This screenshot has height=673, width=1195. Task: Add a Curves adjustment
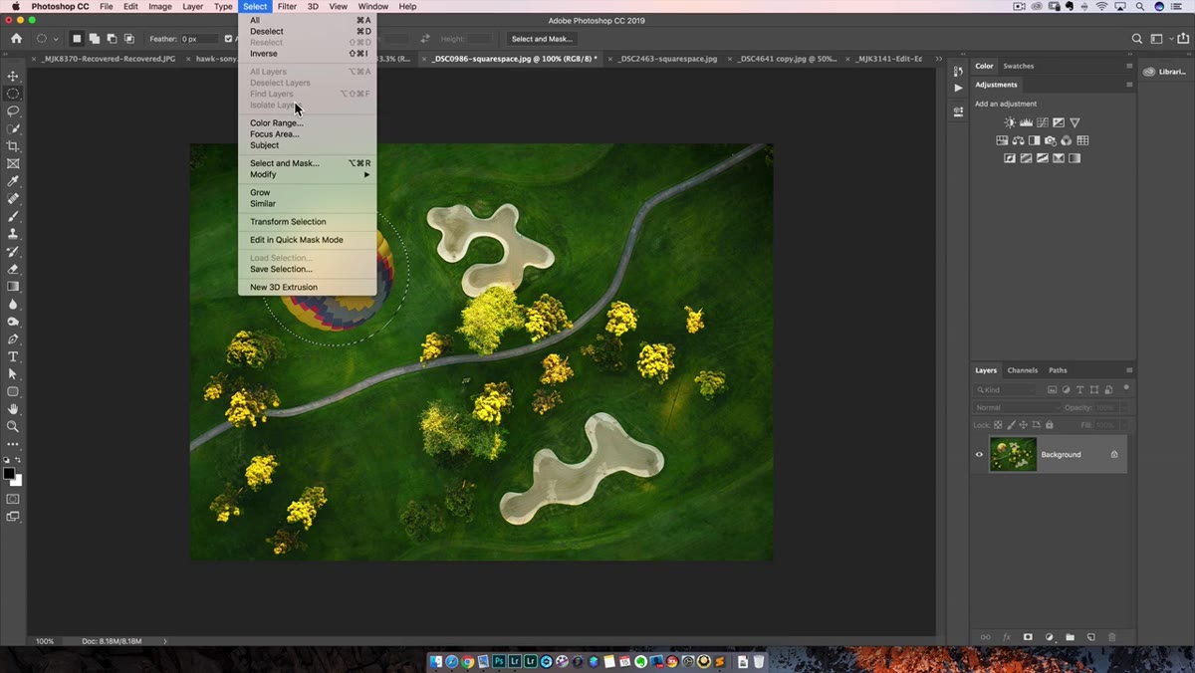pyautogui.click(x=1043, y=122)
